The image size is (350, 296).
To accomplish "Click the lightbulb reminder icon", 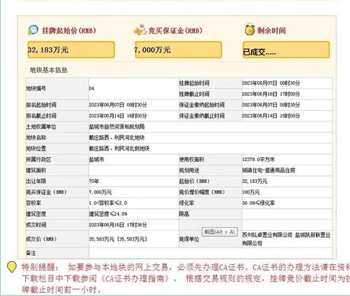I will point(11,267).
